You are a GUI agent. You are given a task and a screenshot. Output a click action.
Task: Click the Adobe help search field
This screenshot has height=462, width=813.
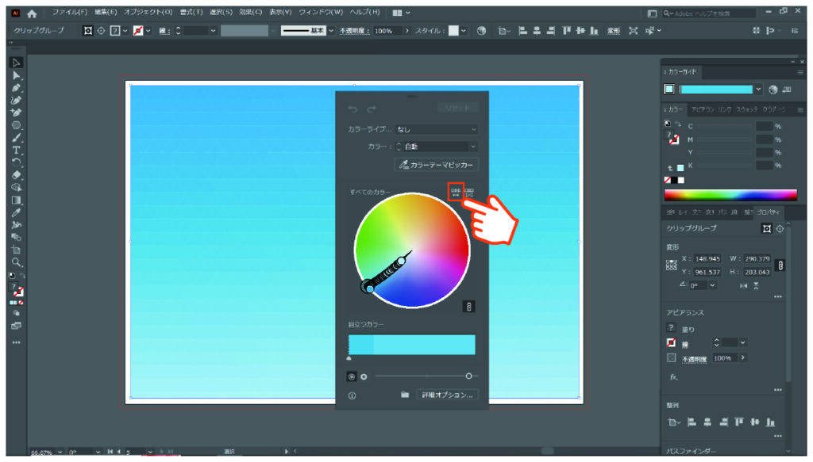point(709,13)
